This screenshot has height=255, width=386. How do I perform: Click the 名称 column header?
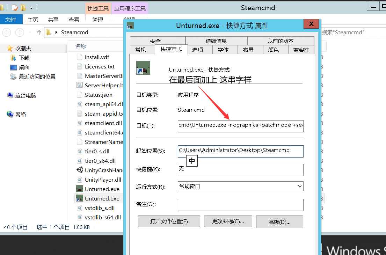(x=80, y=46)
